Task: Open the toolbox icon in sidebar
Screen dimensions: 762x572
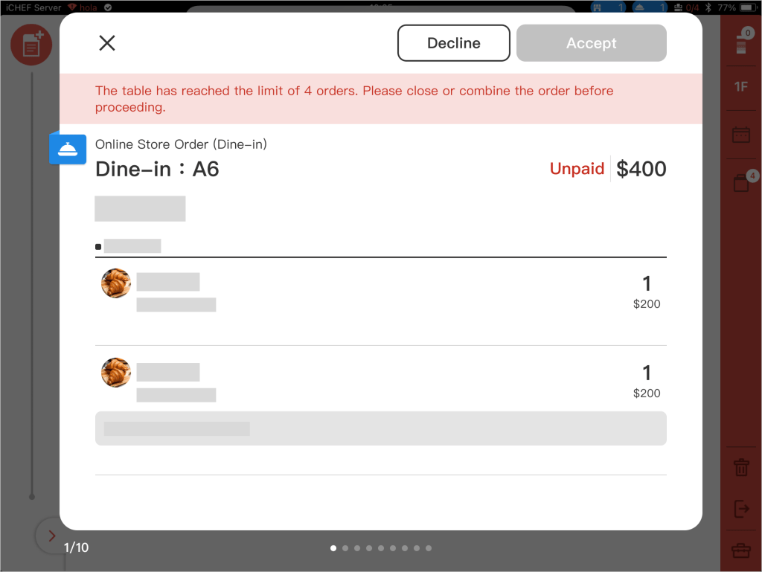Action: [741, 550]
